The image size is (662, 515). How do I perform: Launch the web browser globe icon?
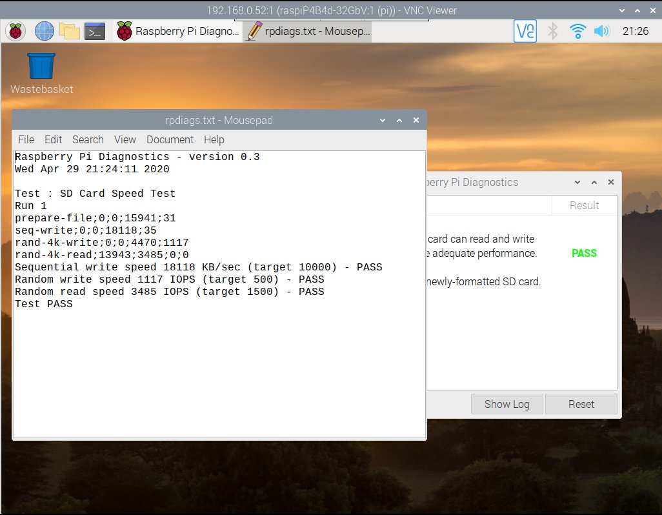pyautogui.click(x=45, y=31)
